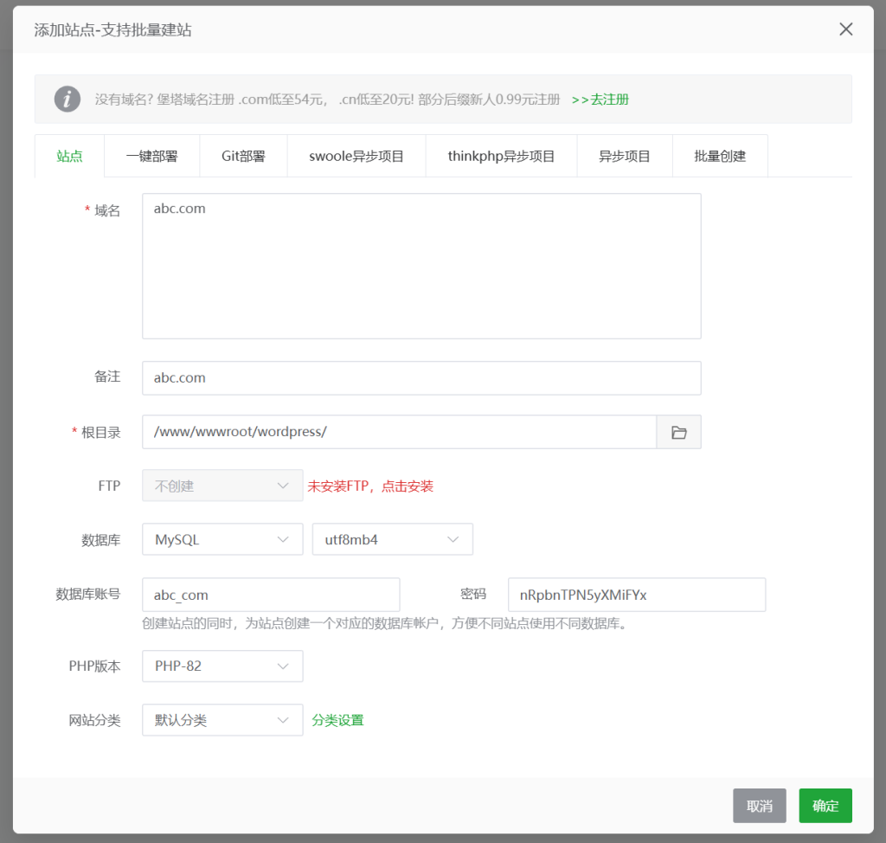
Task: Expand the 默认分类 site category dropdown
Action: 222,720
